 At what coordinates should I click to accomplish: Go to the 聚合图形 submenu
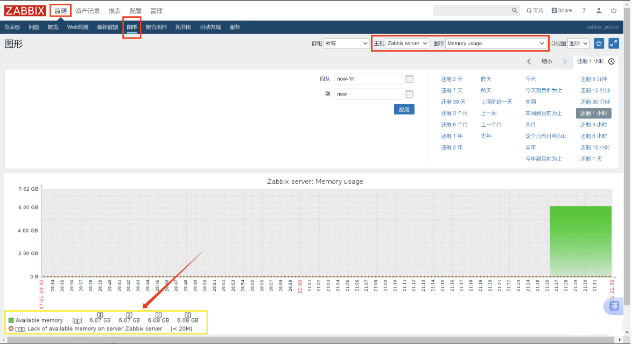(156, 27)
